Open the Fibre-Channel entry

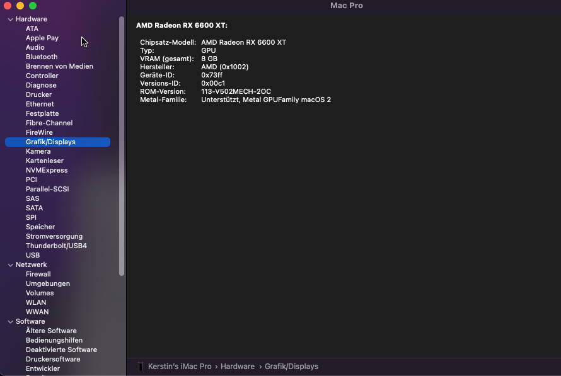point(49,123)
